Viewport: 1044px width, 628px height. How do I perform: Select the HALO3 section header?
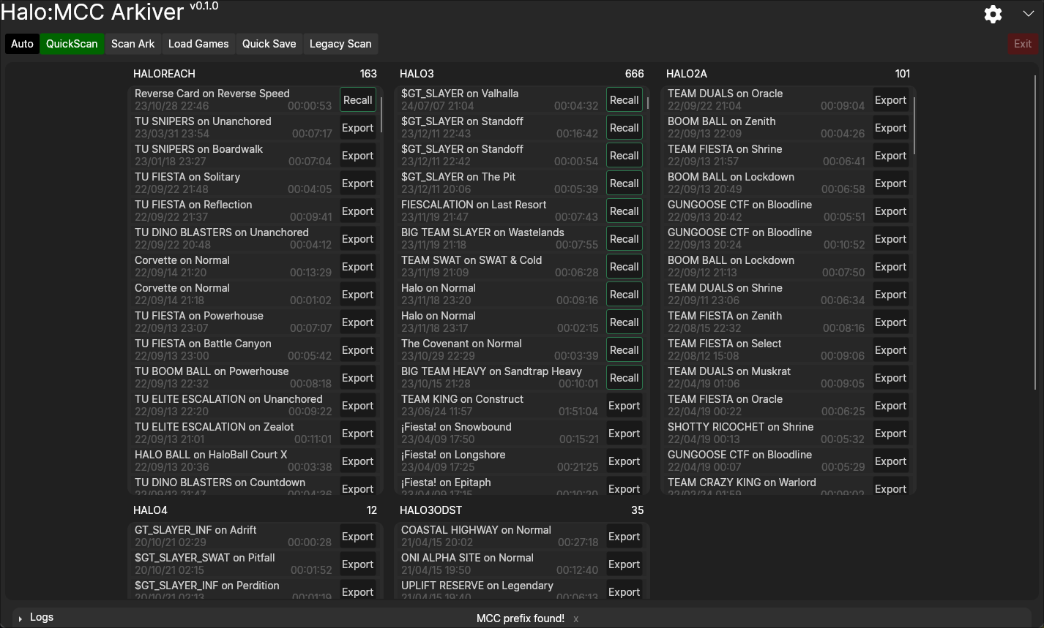(x=417, y=74)
